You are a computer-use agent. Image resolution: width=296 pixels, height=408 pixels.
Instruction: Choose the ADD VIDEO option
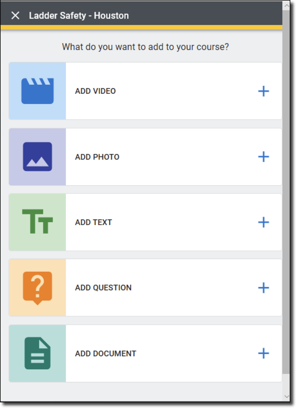coord(95,91)
